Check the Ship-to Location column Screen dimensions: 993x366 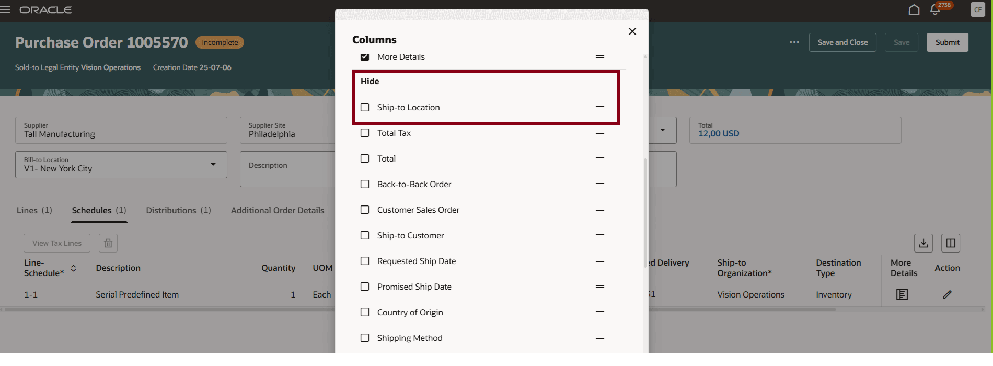click(365, 107)
